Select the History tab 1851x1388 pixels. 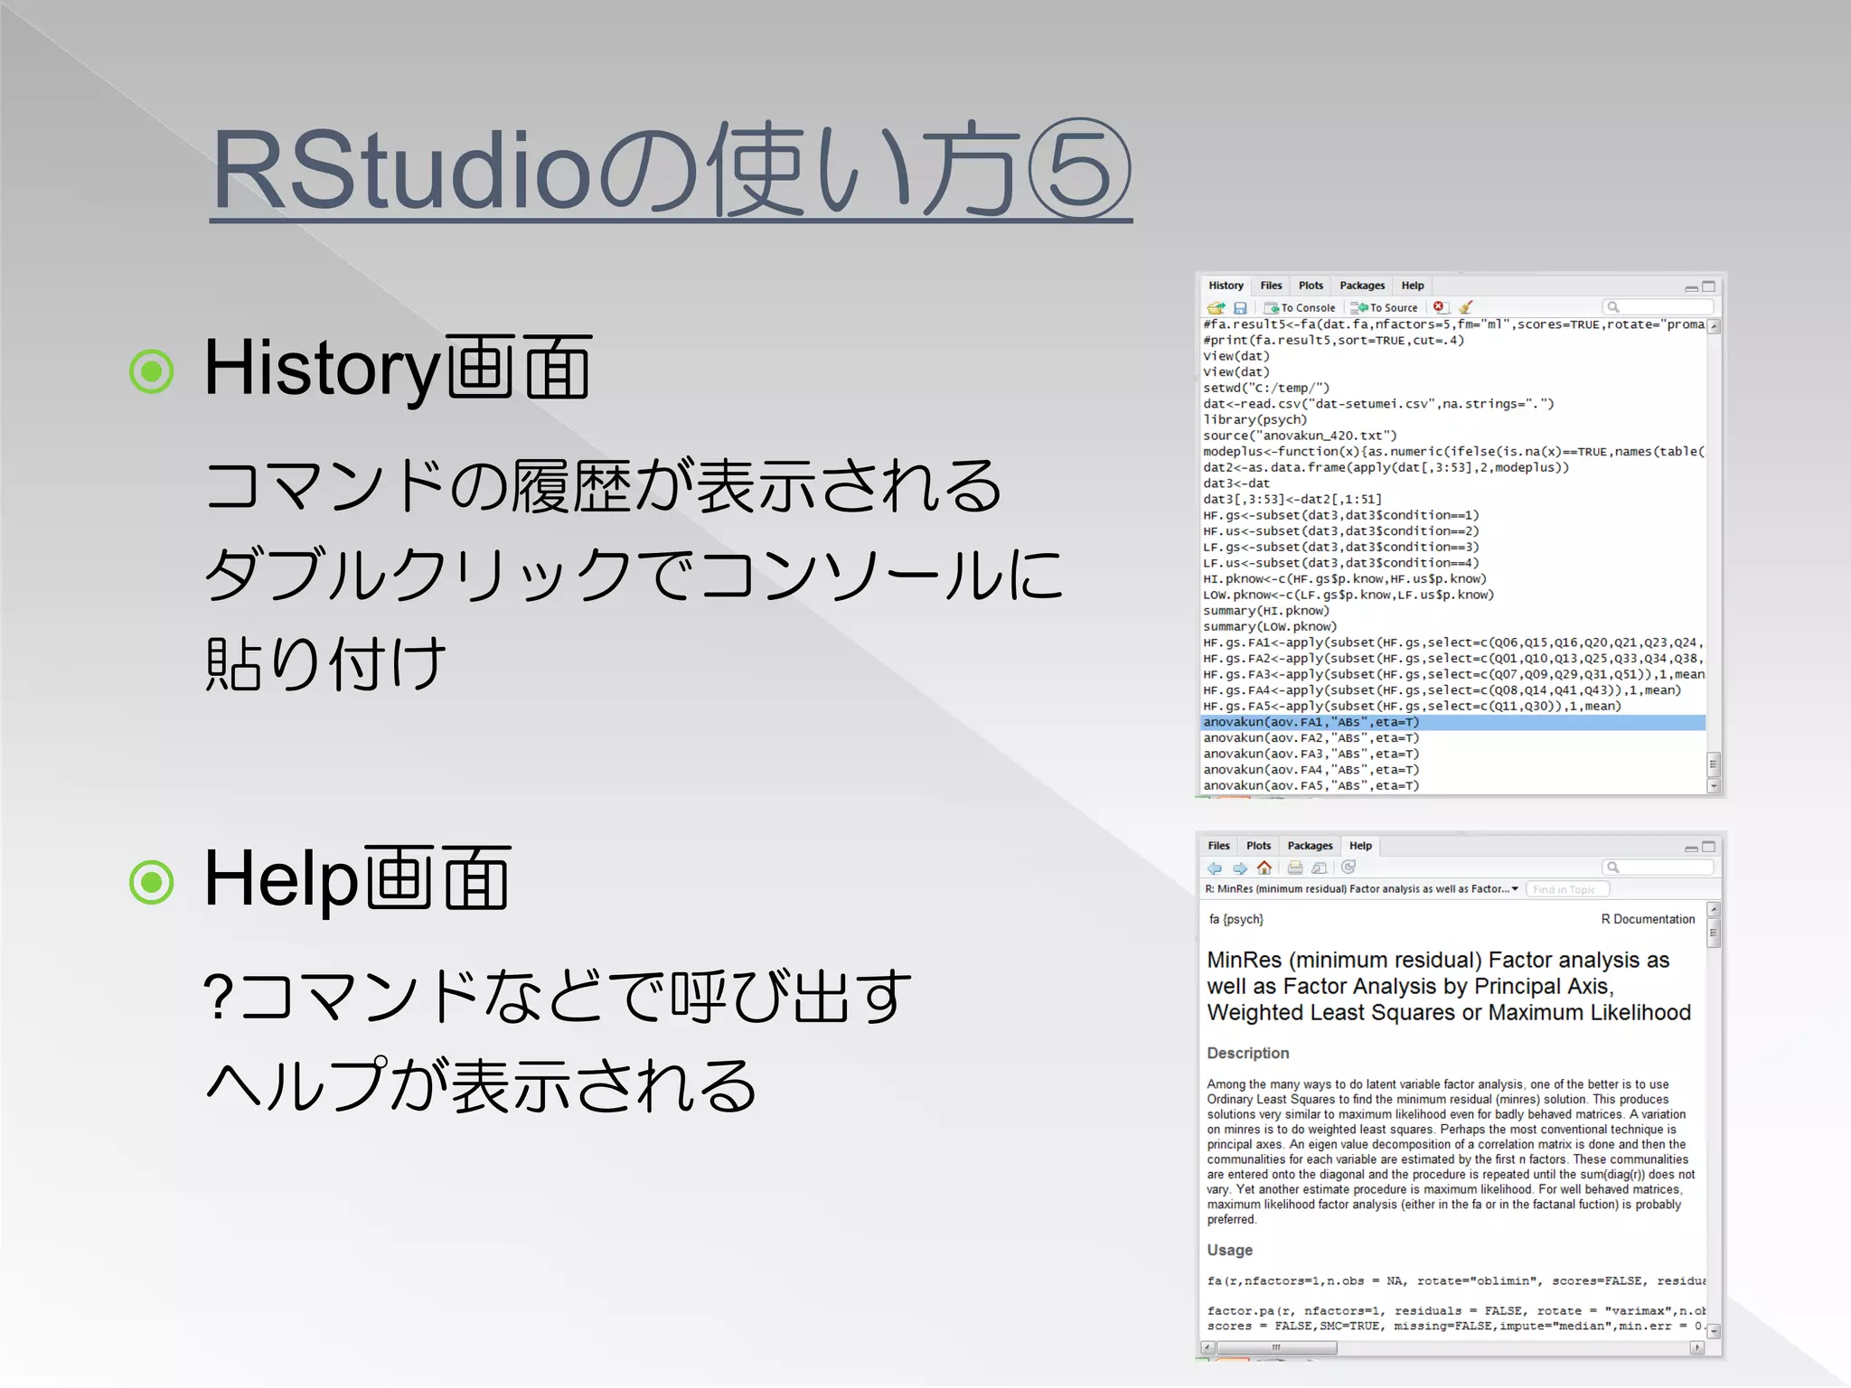coord(1226,286)
